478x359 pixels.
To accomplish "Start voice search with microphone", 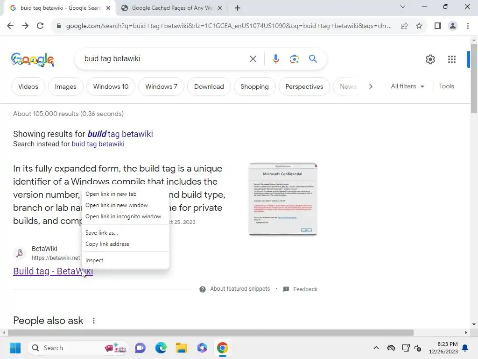I will pos(275,59).
